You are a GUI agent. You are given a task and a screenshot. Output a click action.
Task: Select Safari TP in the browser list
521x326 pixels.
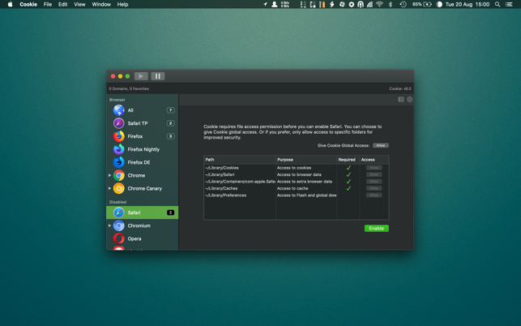click(x=137, y=123)
